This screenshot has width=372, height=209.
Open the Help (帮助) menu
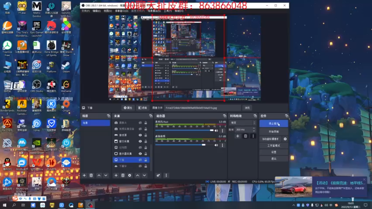(179, 11)
